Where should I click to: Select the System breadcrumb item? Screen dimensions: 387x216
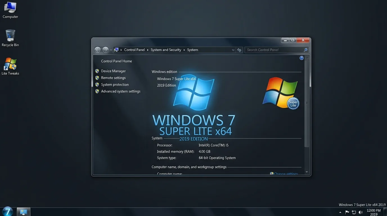pyautogui.click(x=193, y=50)
